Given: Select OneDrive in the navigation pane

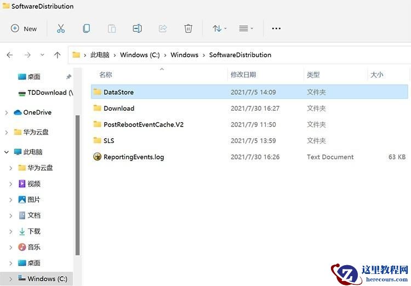Looking at the screenshot, I should (32, 112).
